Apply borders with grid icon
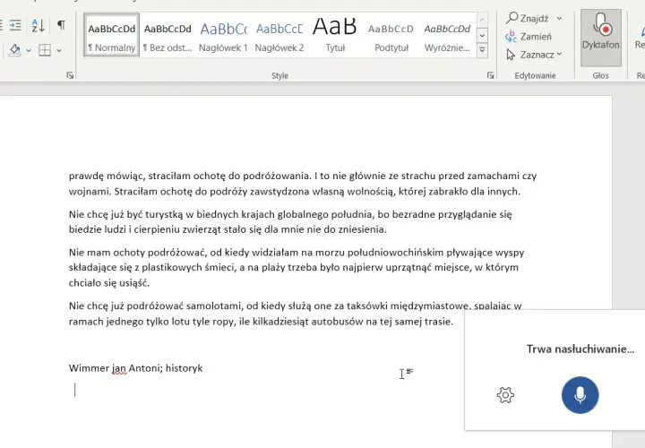This screenshot has width=645, height=448. coord(45,50)
